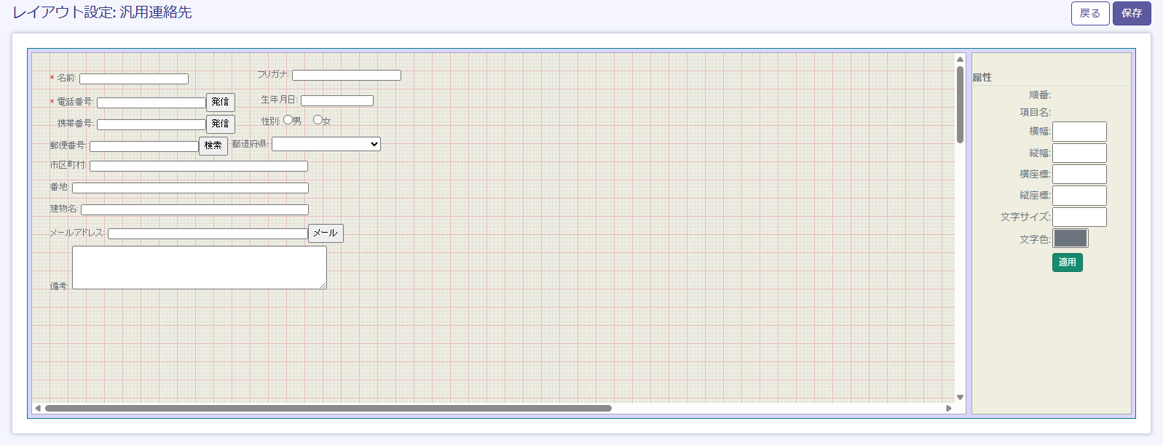This screenshot has height=445, width=1163.
Task: Click the 文字サイズ input field
Action: [1079, 217]
